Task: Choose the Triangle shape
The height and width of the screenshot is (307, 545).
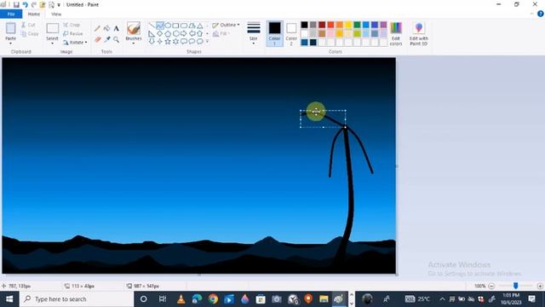Action: (200, 26)
